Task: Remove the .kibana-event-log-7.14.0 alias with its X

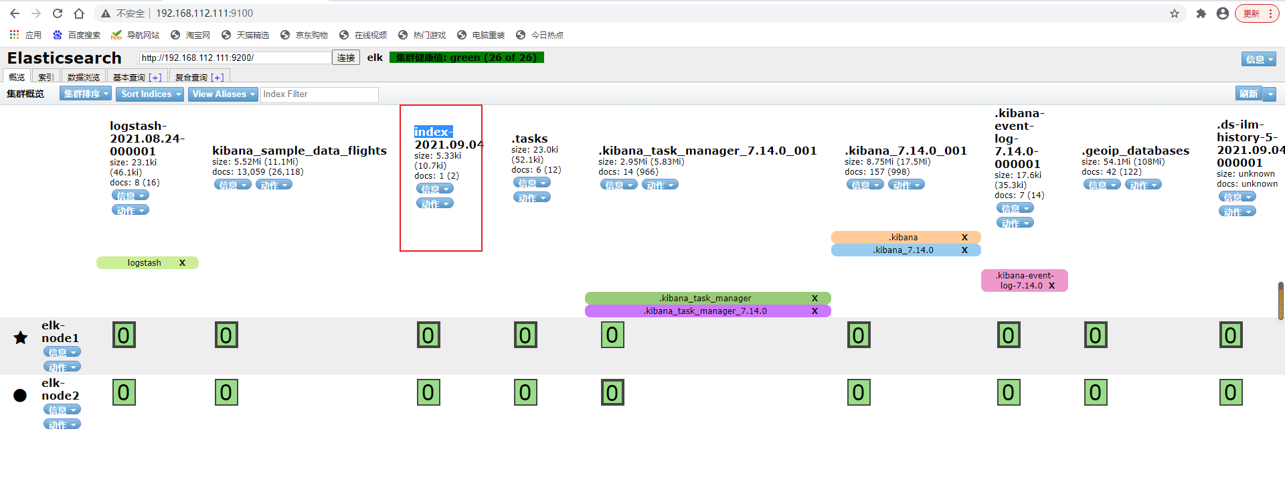Action: (x=1051, y=286)
